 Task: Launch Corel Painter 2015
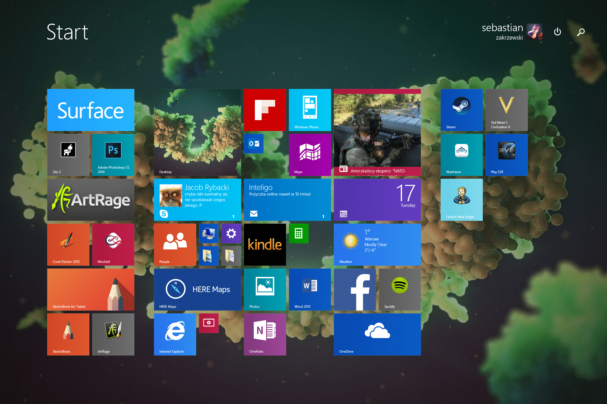coord(68,245)
